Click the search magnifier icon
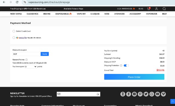The image size is (175, 106). 164,9
